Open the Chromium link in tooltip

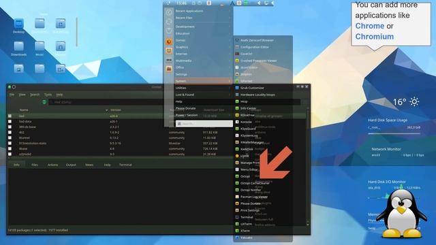374,37
